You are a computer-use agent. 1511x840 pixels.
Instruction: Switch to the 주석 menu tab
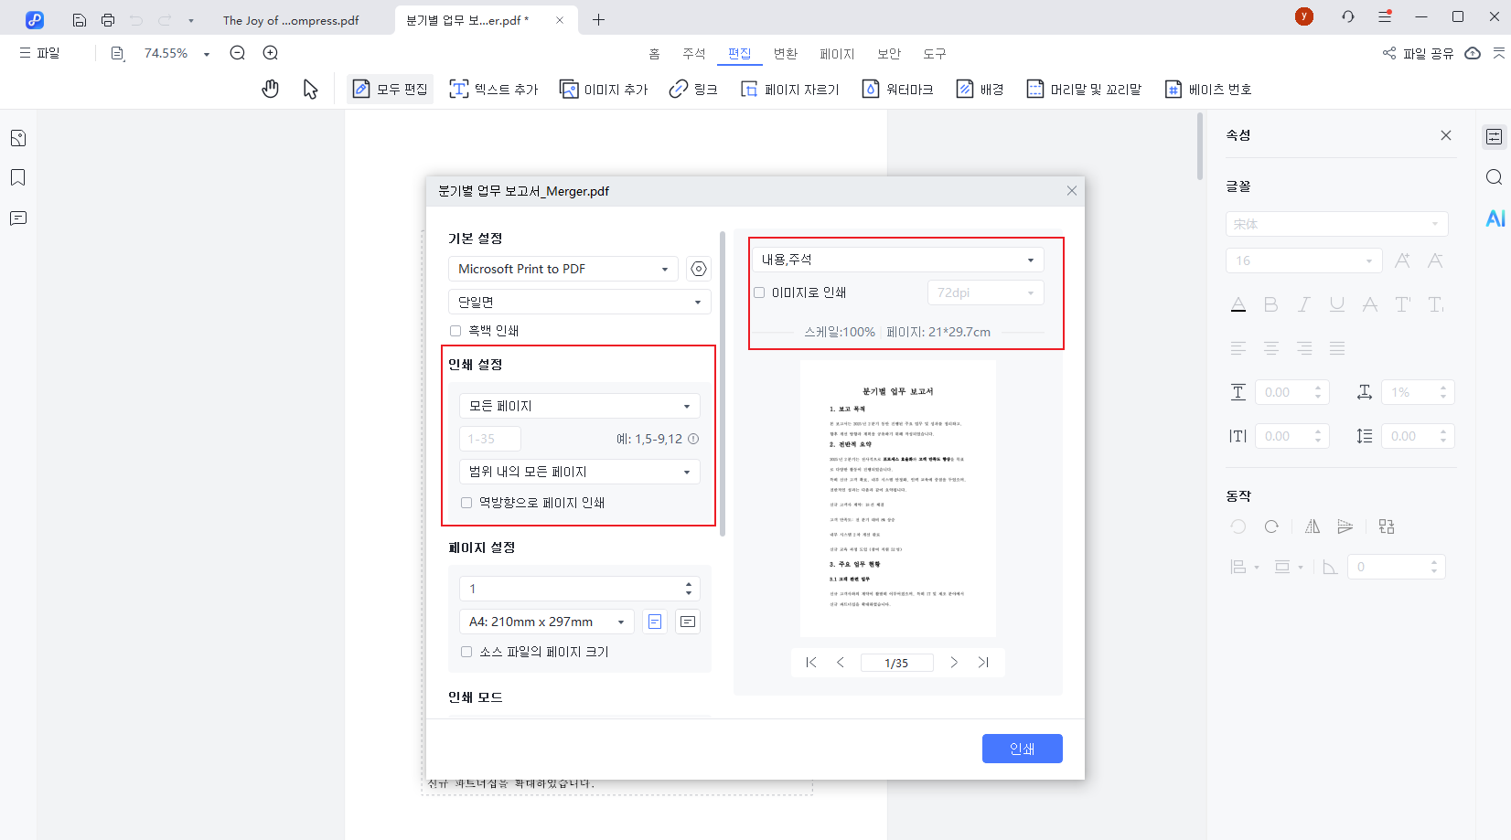[693, 54]
